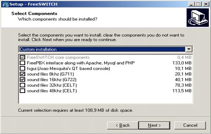Click the disabled maximize button
This screenshot has height=134, width=211.
(198, 4)
